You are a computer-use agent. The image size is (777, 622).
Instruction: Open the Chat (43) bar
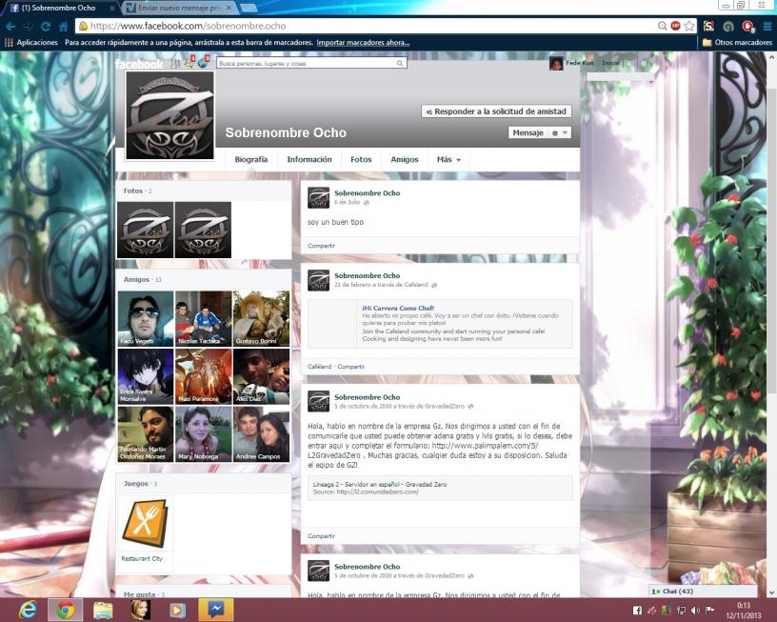point(703,592)
